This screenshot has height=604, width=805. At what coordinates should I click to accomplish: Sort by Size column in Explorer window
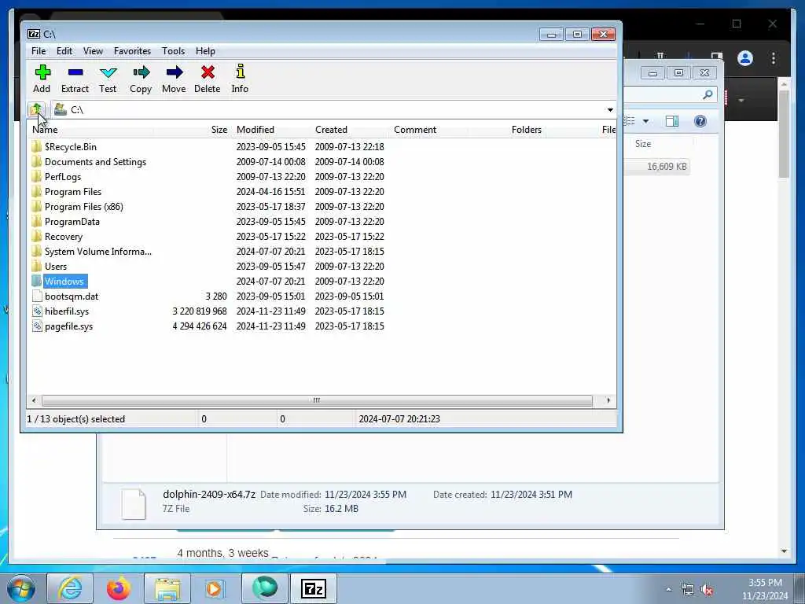click(x=643, y=144)
